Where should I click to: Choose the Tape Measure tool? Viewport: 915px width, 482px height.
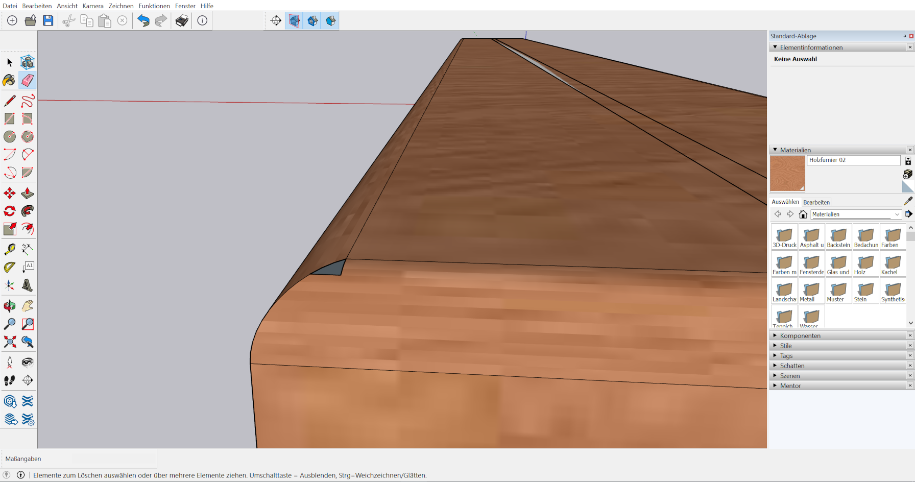click(9, 249)
